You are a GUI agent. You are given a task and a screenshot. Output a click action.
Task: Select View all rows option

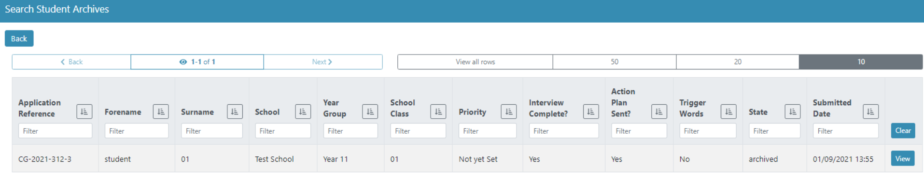click(475, 62)
